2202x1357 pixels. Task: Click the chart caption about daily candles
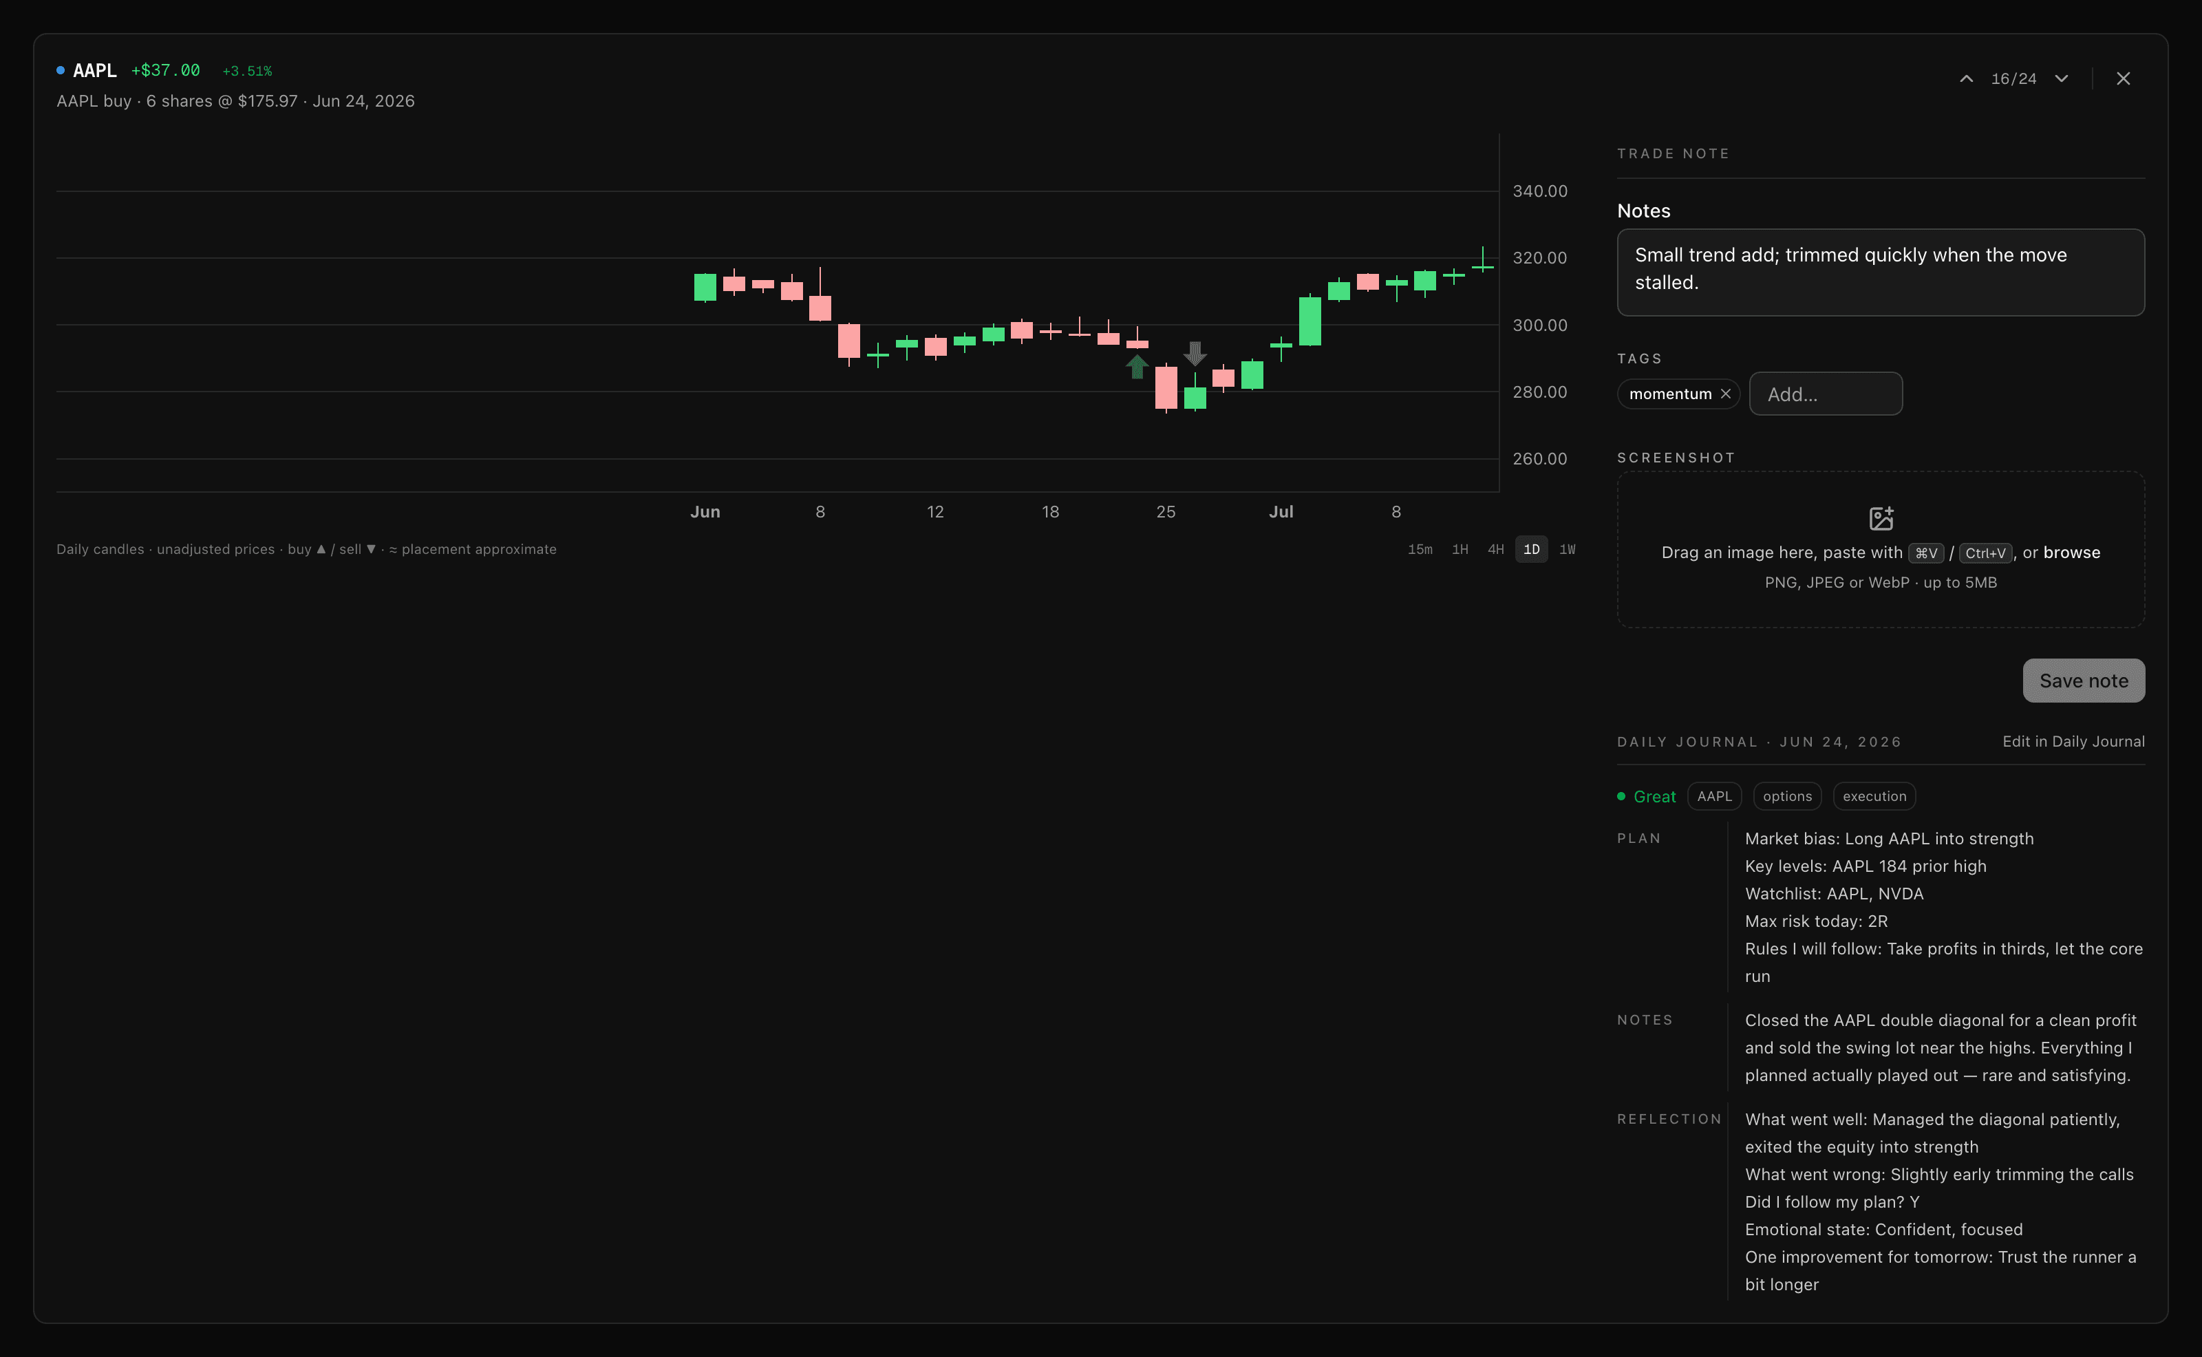click(x=306, y=549)
